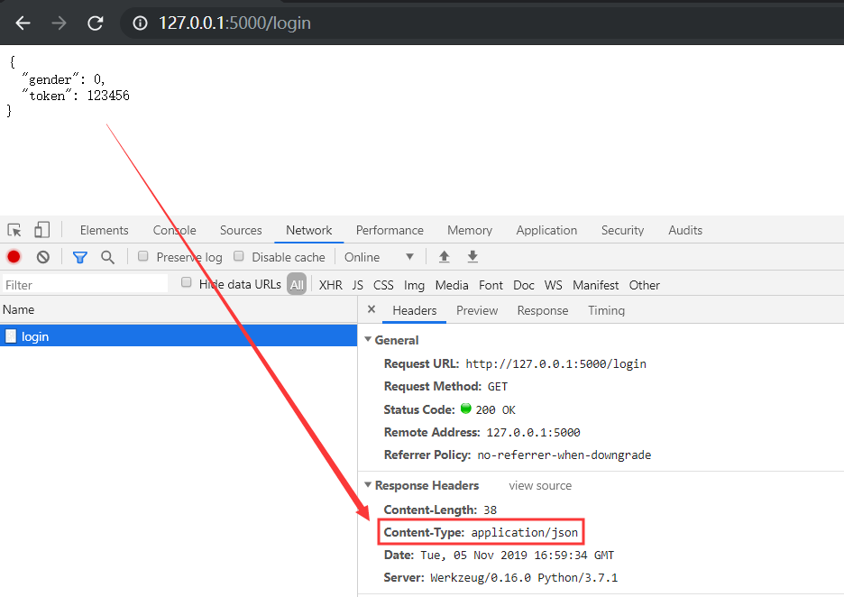The width and height of the screenshot is (844, 597).
Task: Click the Content-Length 38 value
Action: [490, 510]
